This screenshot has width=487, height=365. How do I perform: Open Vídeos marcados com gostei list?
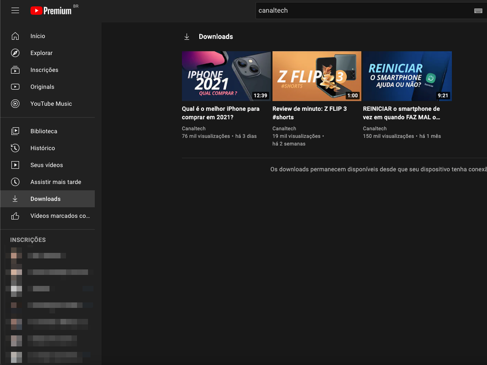pos(48,216)
